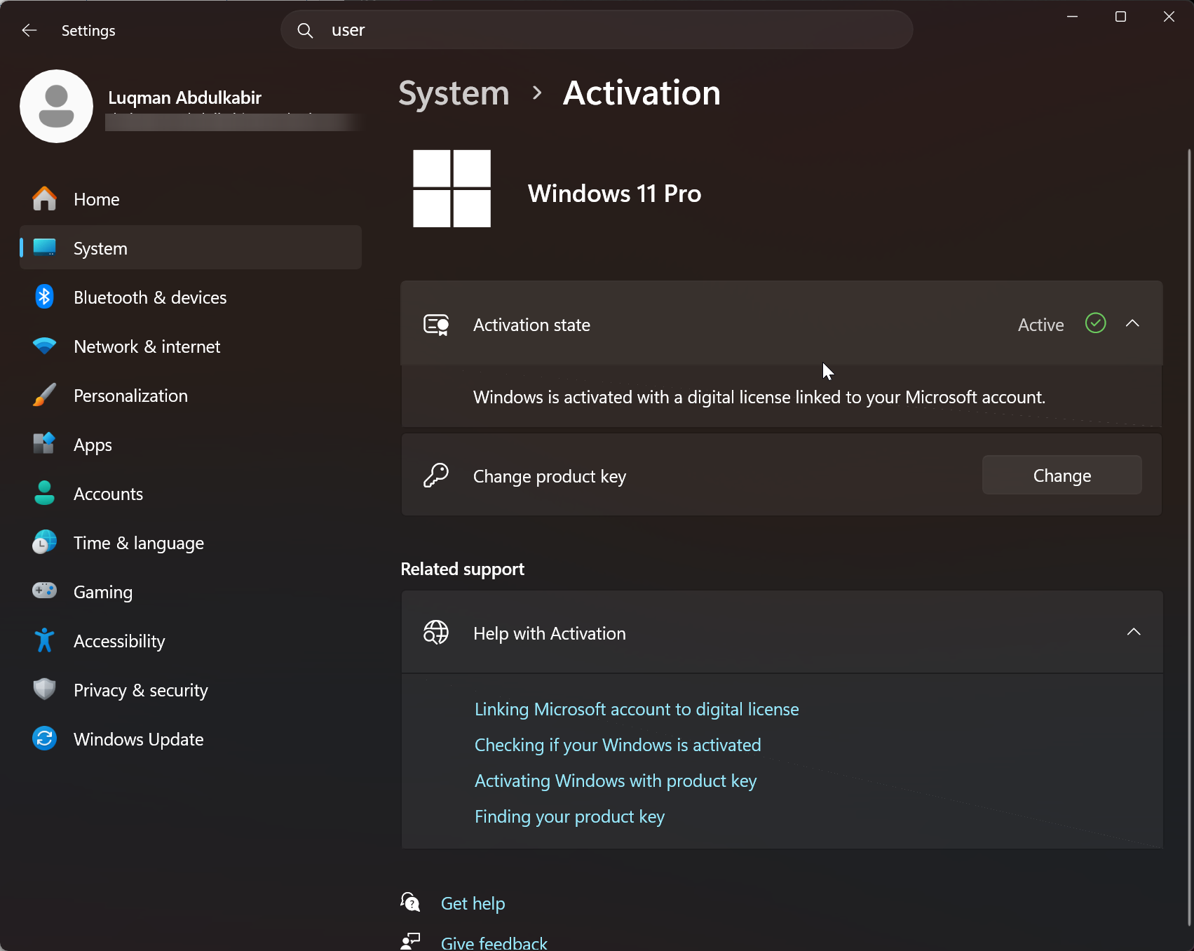Click the user profile avatar

[56, 106]
